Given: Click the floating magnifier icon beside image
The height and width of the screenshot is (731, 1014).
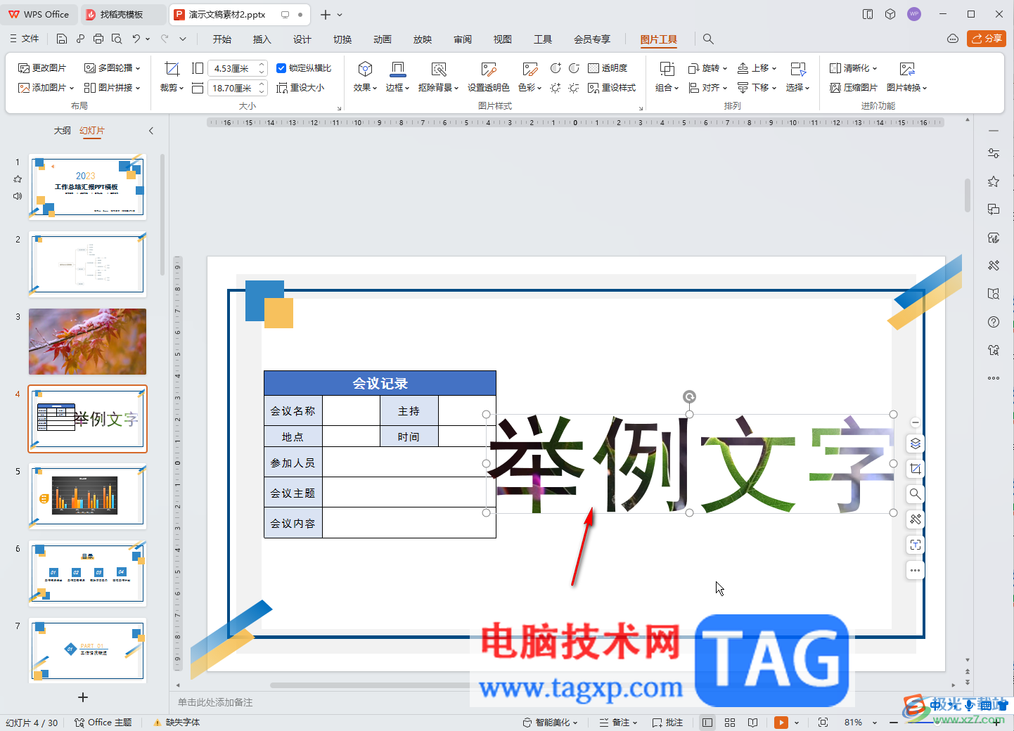Looking at the screenshot, I should click(x=915, y=494).
